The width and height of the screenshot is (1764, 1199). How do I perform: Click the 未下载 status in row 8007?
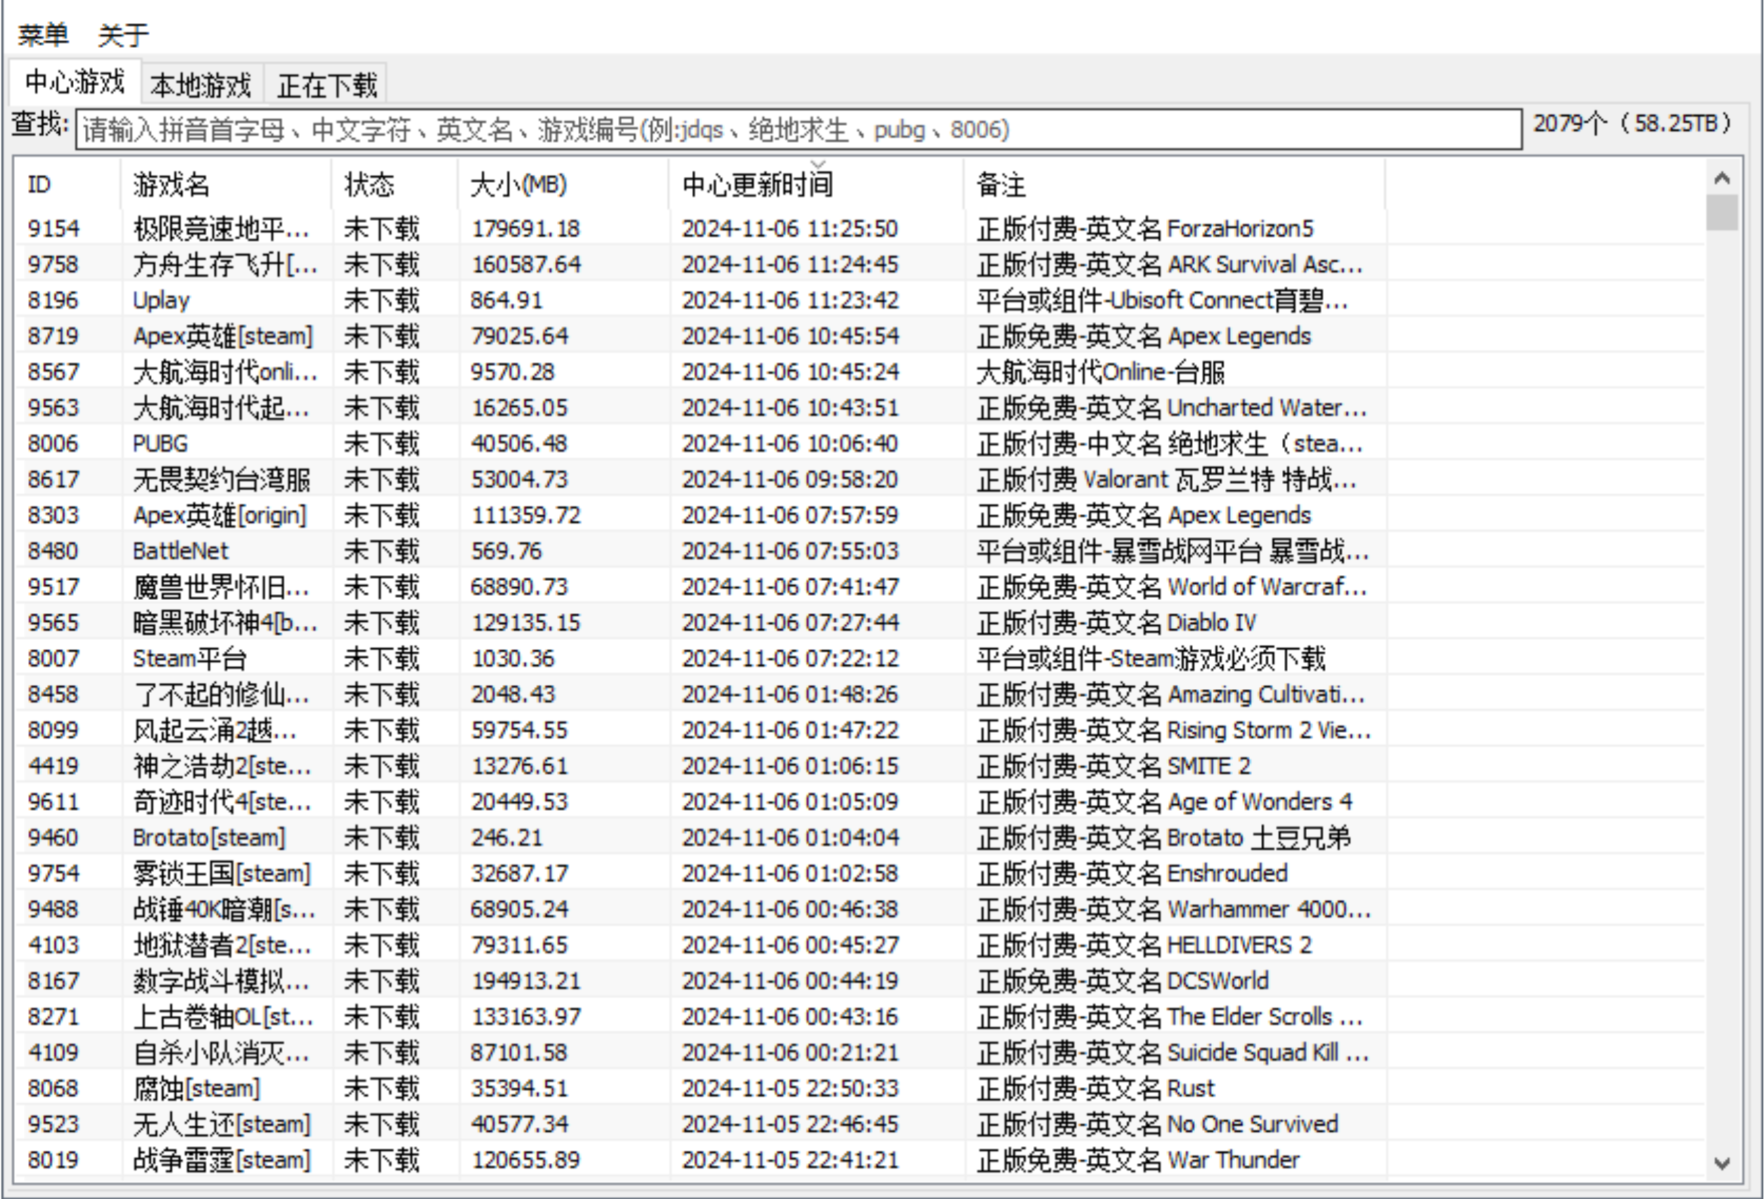[x=381, y=658]
